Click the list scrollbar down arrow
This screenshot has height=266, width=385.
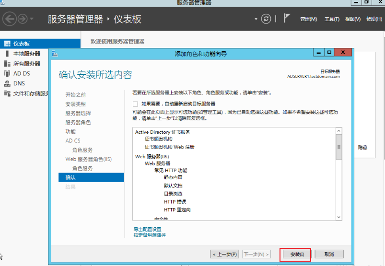(x=339, y=217)
